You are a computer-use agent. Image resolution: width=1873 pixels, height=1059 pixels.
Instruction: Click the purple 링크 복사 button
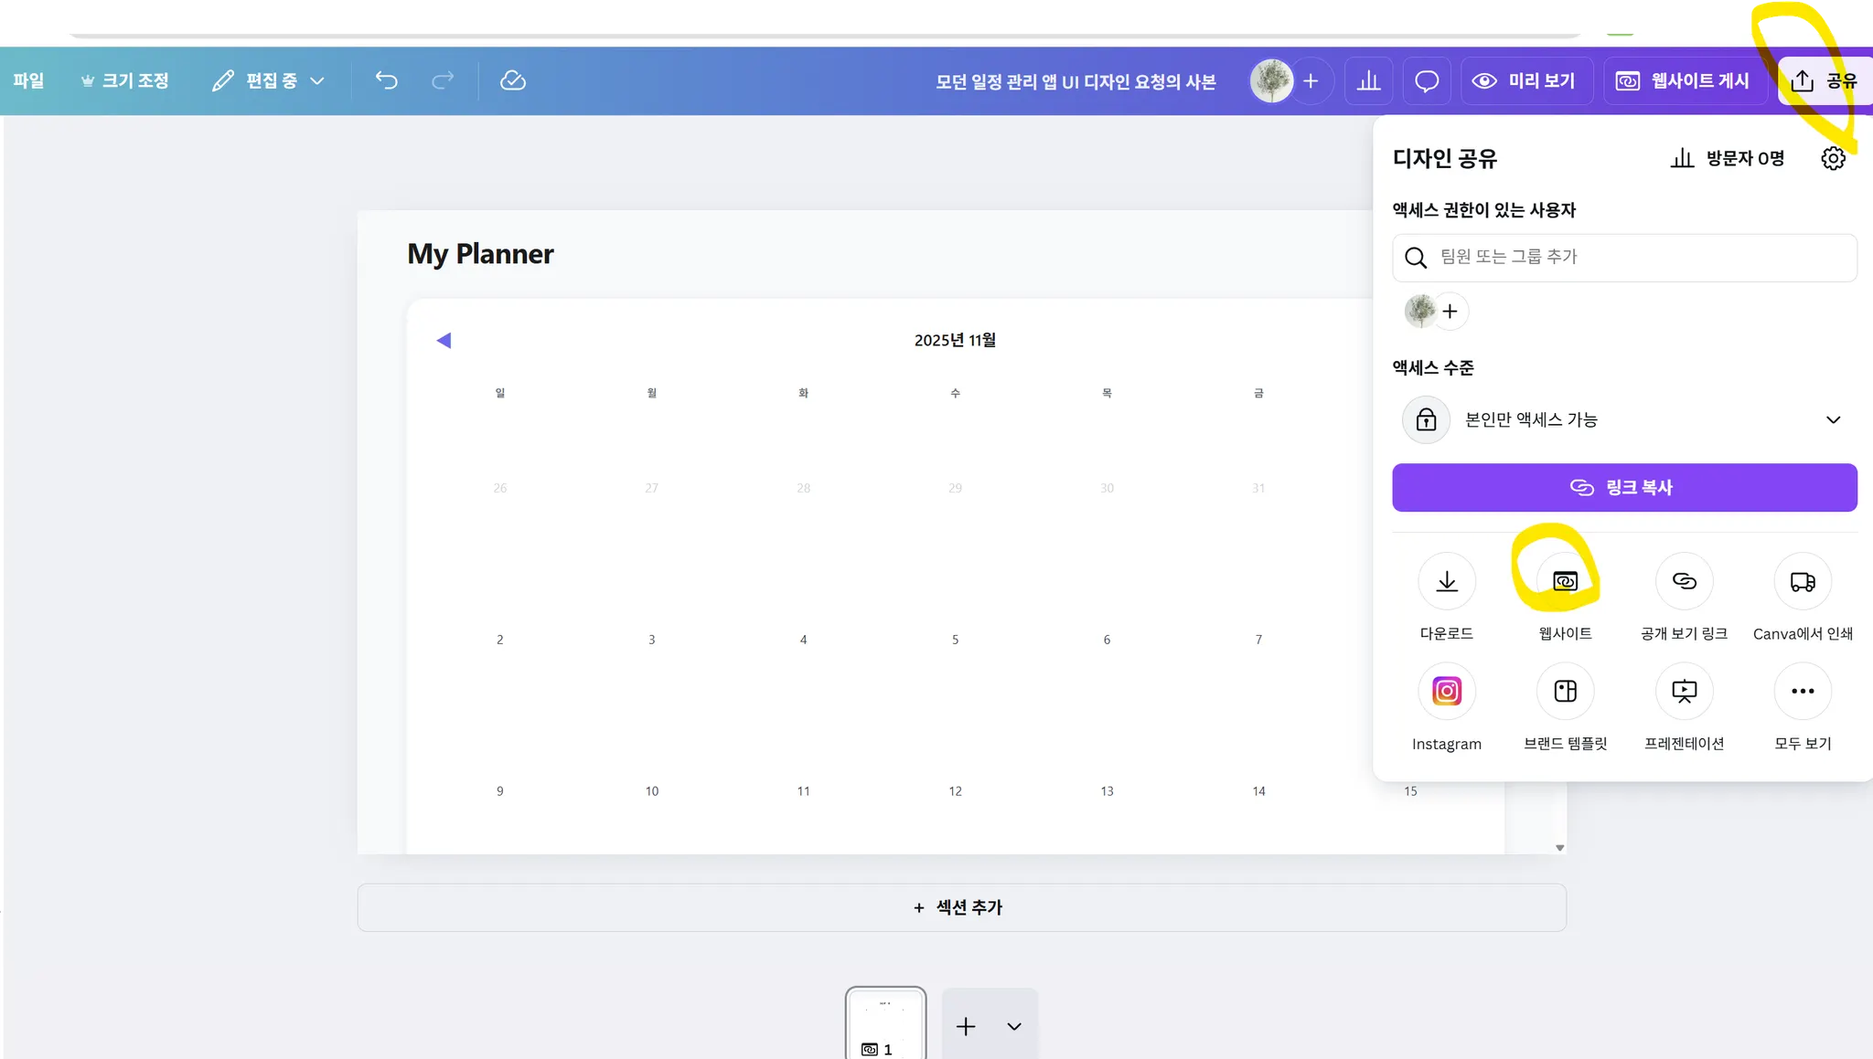point(1624,487)
